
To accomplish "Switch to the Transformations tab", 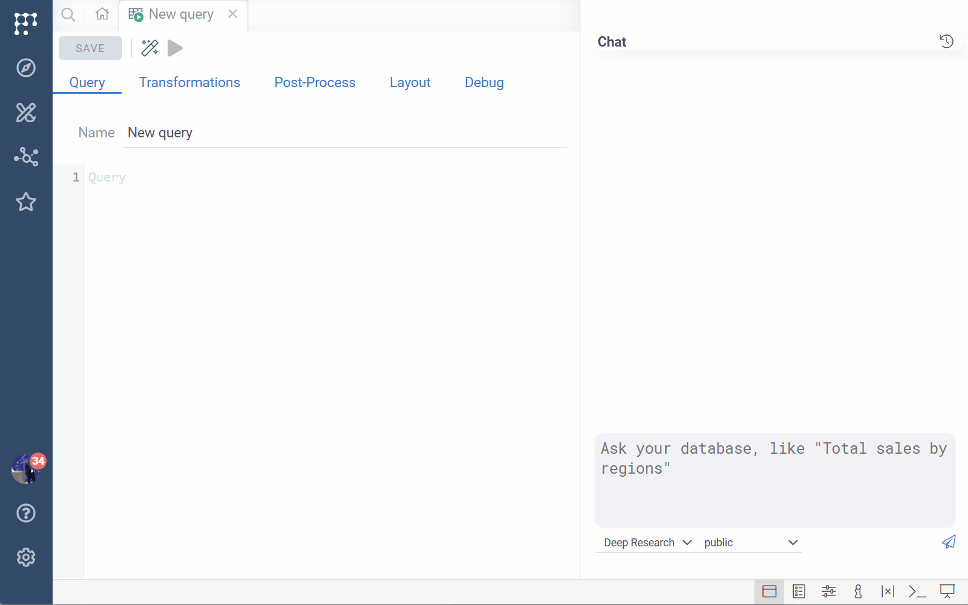I will point(189,82).
